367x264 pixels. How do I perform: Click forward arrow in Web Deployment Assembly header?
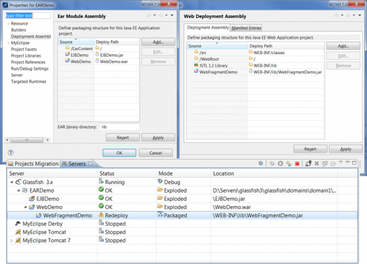point(348,15)
